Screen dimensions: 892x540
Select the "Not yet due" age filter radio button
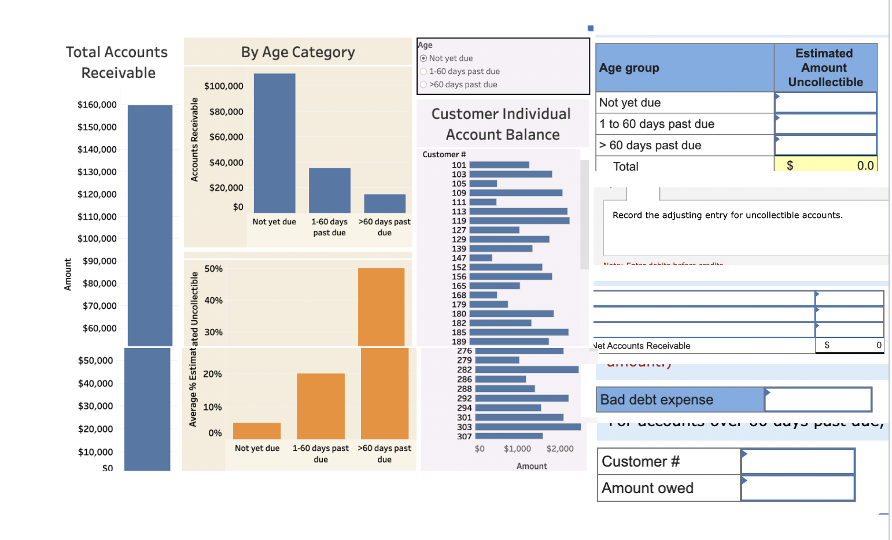[424, 58]
